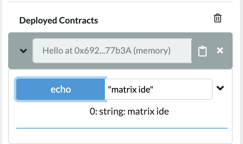Click the (memory) text in contract title
Viewport: 243px width, 144px height.
coord(152,51)
